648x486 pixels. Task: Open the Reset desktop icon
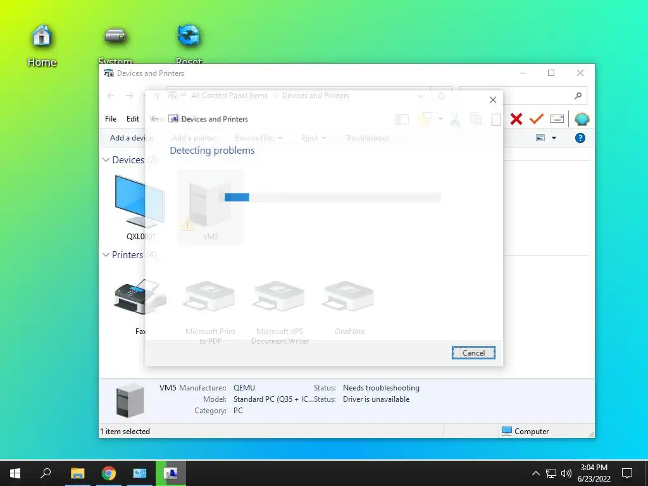coord(189,45)
